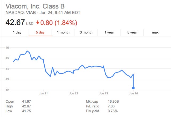This screenshot has width=171, height=117.
Task: Show the max time range
Action: [155, 32]
